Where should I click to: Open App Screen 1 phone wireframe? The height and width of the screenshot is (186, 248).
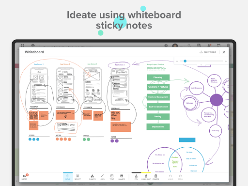pos(39,86)
